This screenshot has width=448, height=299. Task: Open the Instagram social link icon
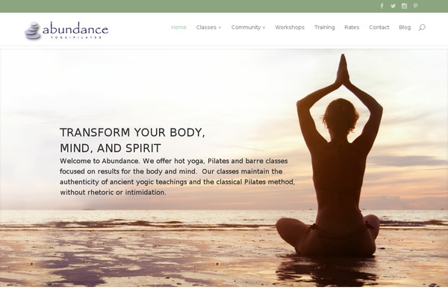click(x=404, y=6)
